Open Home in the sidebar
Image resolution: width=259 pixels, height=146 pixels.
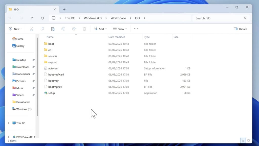click(18, 39)
